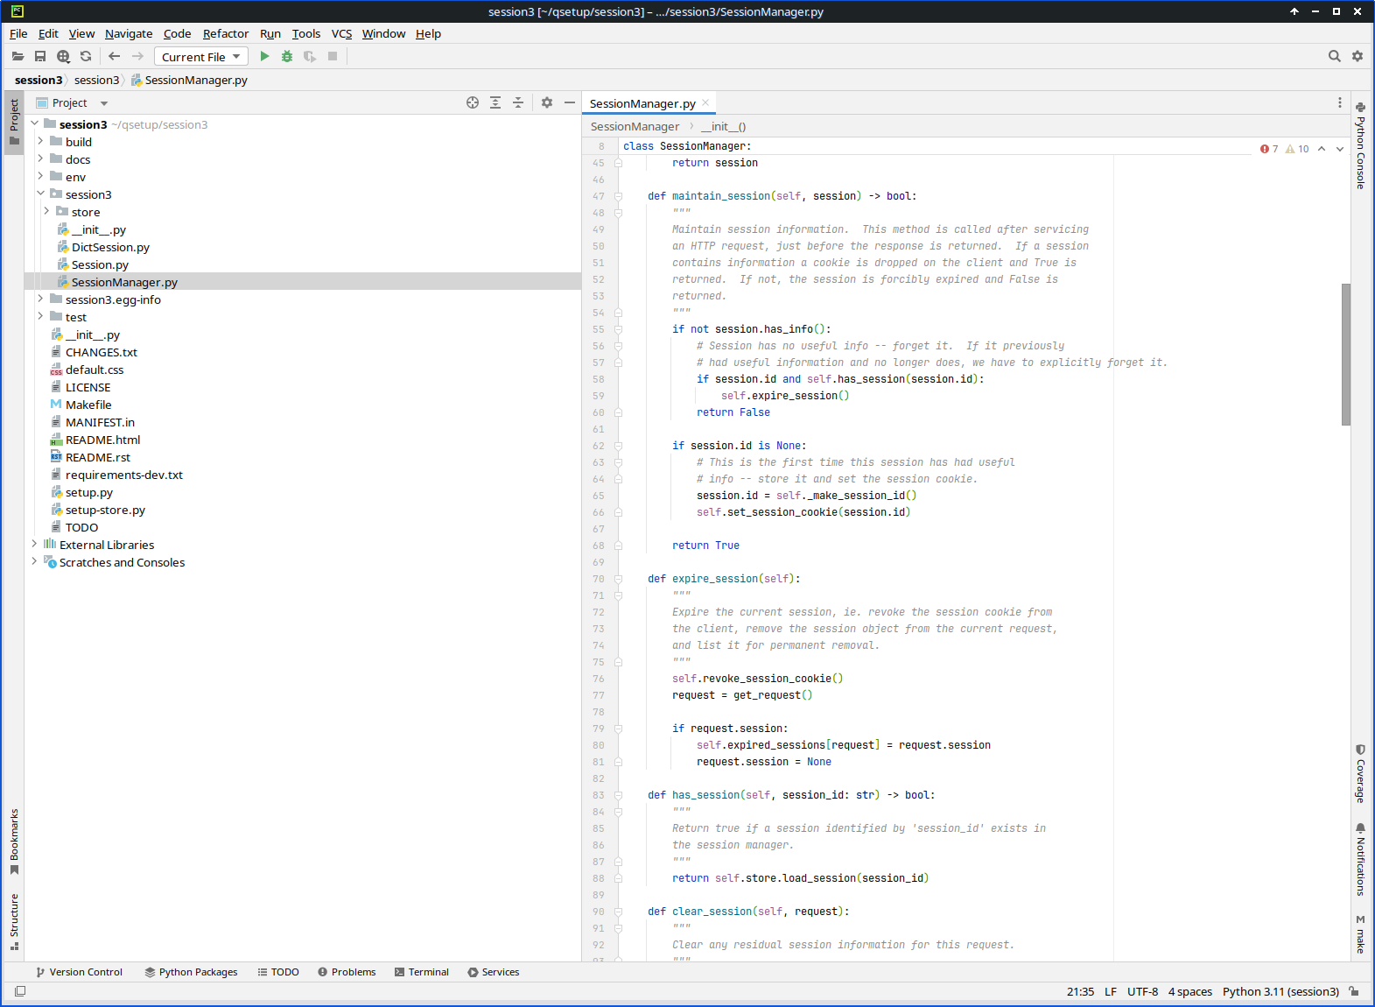Click Python 3.11 (session3) interpreter widget

[x=1280, y=991]
